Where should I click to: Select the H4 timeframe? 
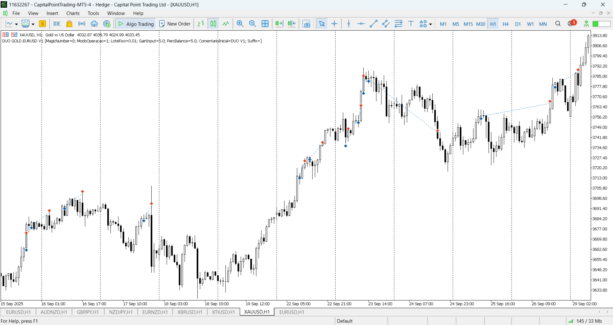pyautogui.click(x=506, y=24)
